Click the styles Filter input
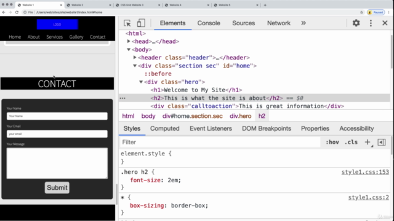 [220, 142]
